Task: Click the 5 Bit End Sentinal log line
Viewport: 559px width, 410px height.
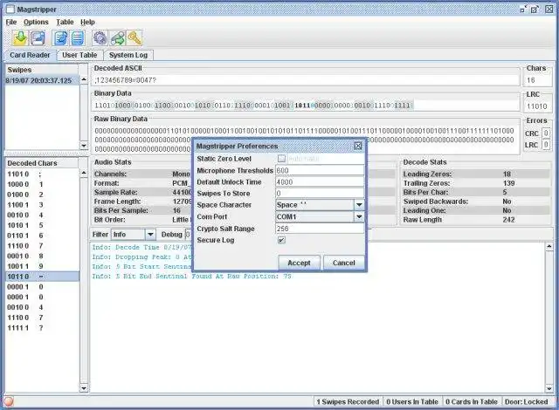Action: 191,277
